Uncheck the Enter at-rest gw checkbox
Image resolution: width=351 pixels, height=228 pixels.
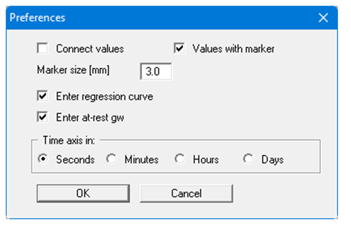(x=42, y=118)
